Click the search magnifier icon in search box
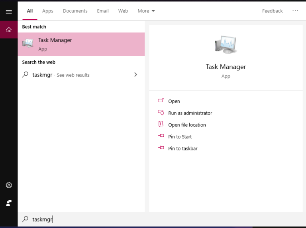306x228 pixels. click(25, 219)
